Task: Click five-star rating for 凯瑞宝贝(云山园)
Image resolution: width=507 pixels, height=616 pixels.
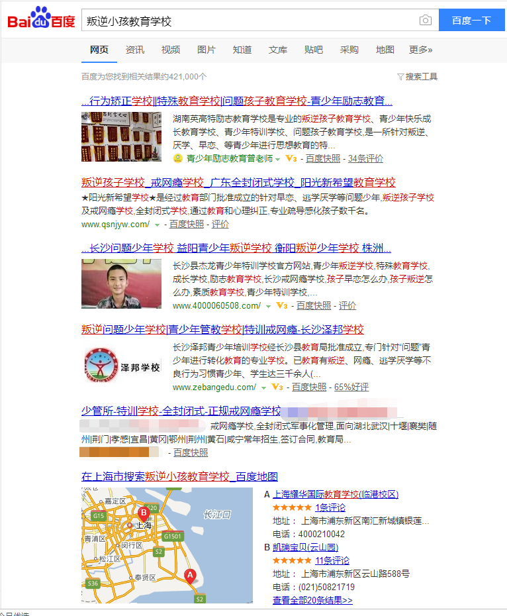Action: (292, 560)
